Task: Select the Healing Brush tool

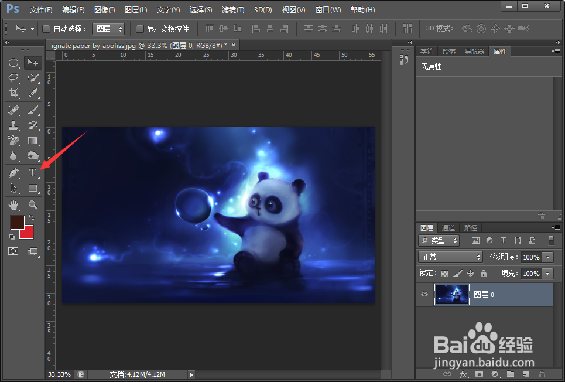Action: [x=13, y=110]
